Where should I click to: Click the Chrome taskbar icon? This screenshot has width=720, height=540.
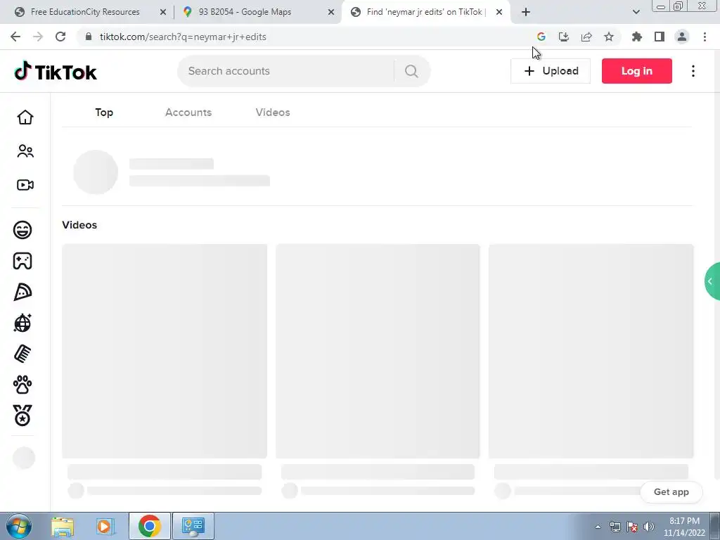click(x=149, y=526)
